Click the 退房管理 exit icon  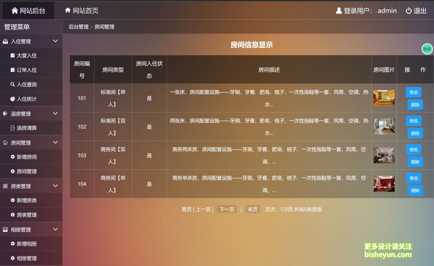tap(5, 114)
